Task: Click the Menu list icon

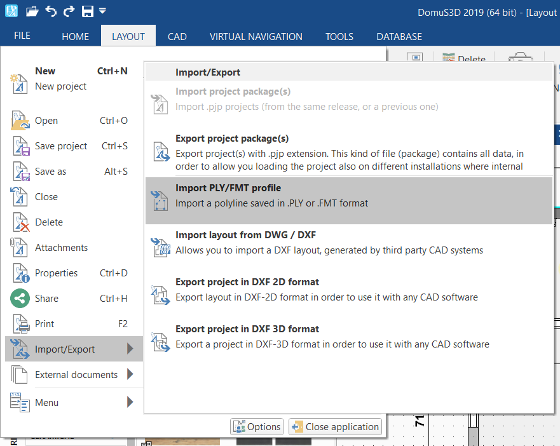Action: [x=20, y=402]
